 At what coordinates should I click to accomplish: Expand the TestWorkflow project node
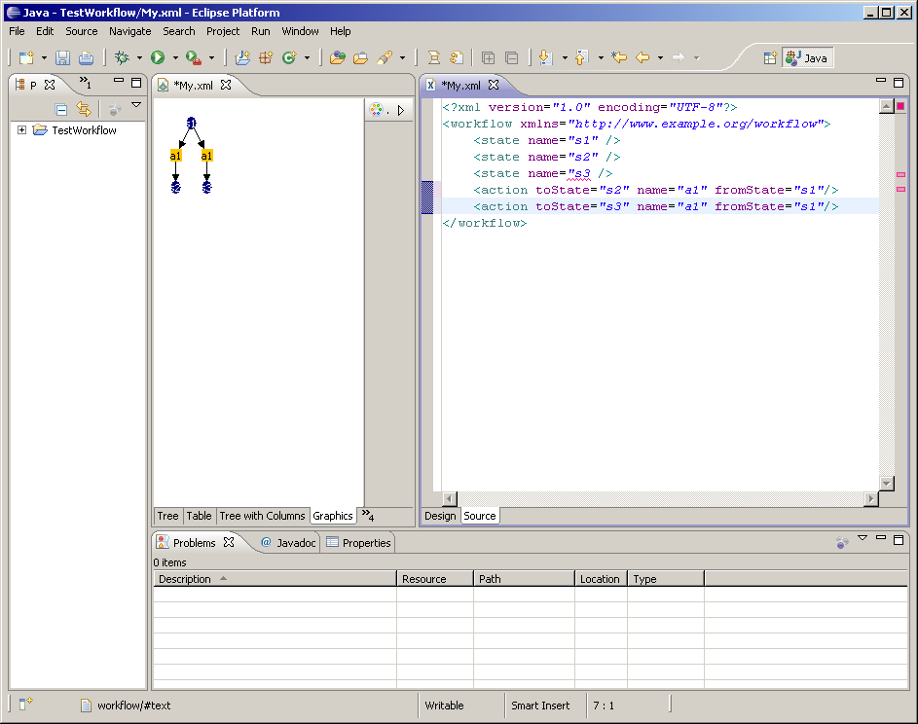(22, 130)
